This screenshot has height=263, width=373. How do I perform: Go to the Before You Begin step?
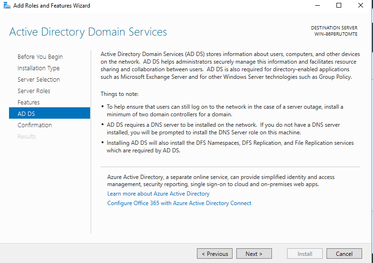pos(40,57)
